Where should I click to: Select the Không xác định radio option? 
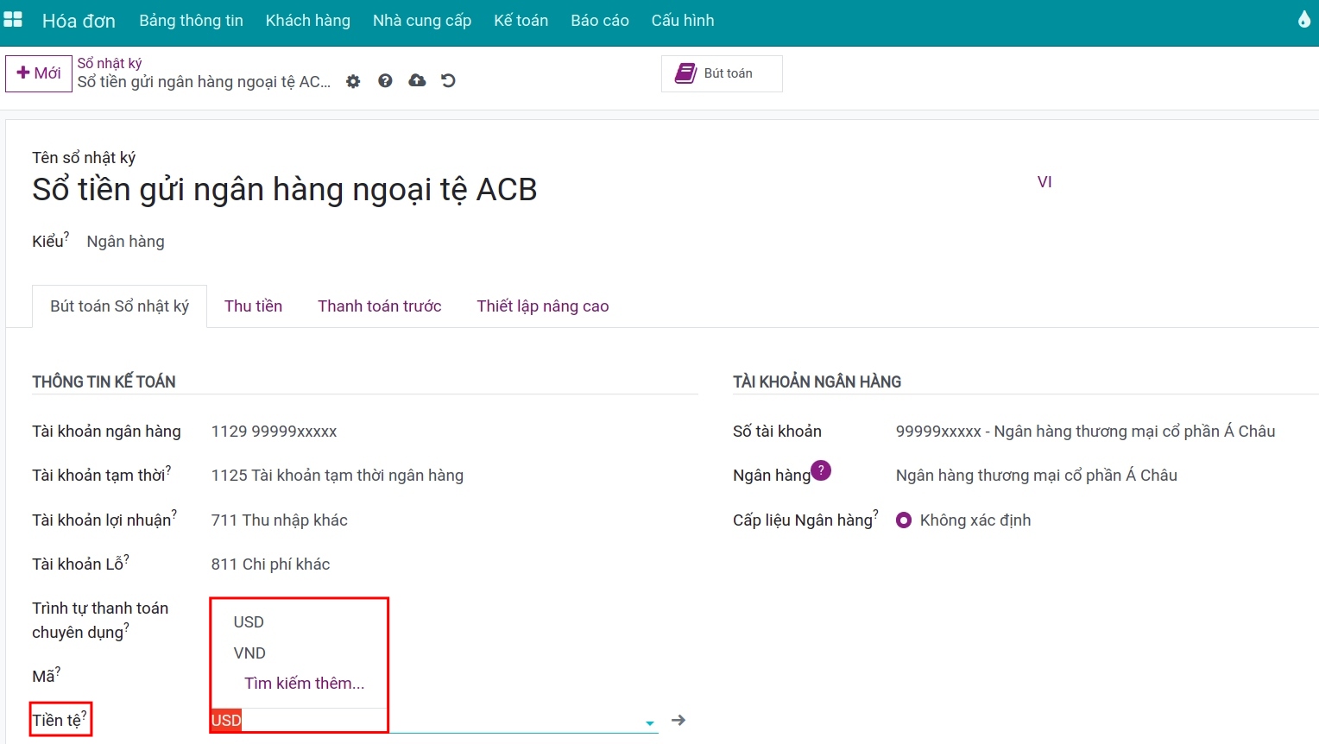(904, 520)
